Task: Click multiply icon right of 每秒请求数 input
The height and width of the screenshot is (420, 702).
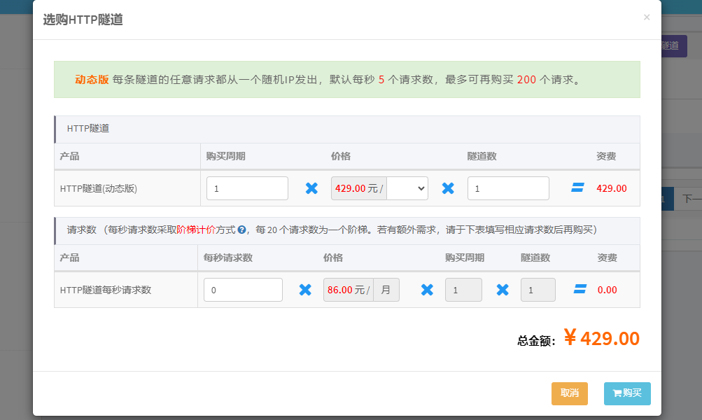Action: (305, 290)
